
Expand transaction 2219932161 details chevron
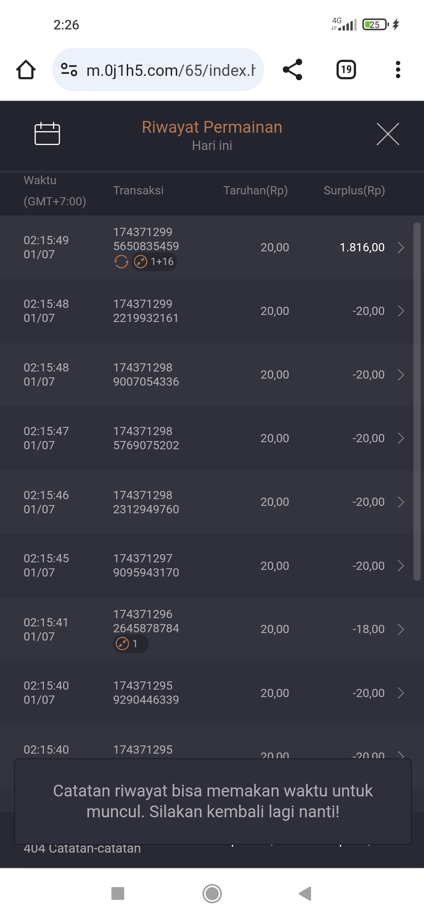(400, 311)
